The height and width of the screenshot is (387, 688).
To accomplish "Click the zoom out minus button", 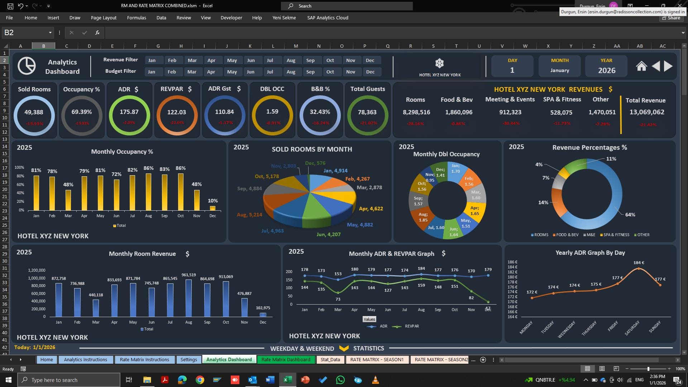I will click(627, 369).
